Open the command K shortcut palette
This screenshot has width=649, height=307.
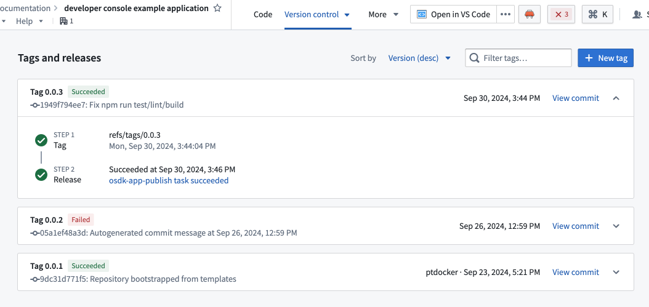pos(597,15)
